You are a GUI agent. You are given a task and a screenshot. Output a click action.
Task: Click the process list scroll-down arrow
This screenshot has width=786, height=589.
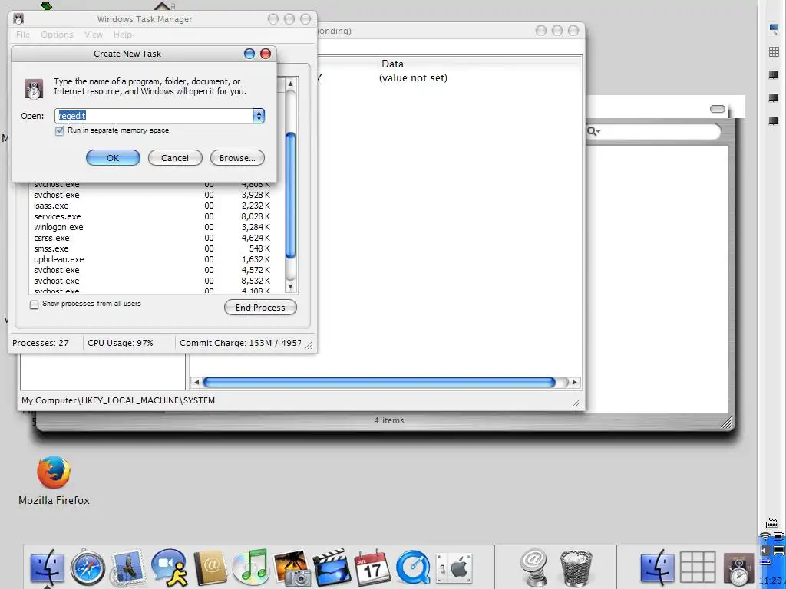pyautogui.click(x=290, y=287)
